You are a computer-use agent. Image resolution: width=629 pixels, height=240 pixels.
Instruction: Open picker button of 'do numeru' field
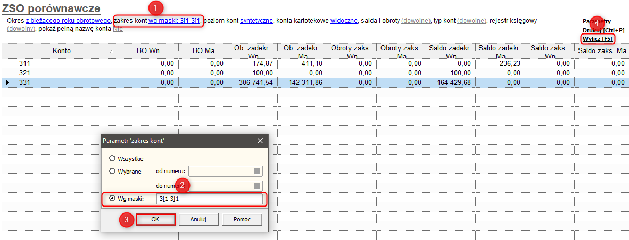[x=257, y=186]
